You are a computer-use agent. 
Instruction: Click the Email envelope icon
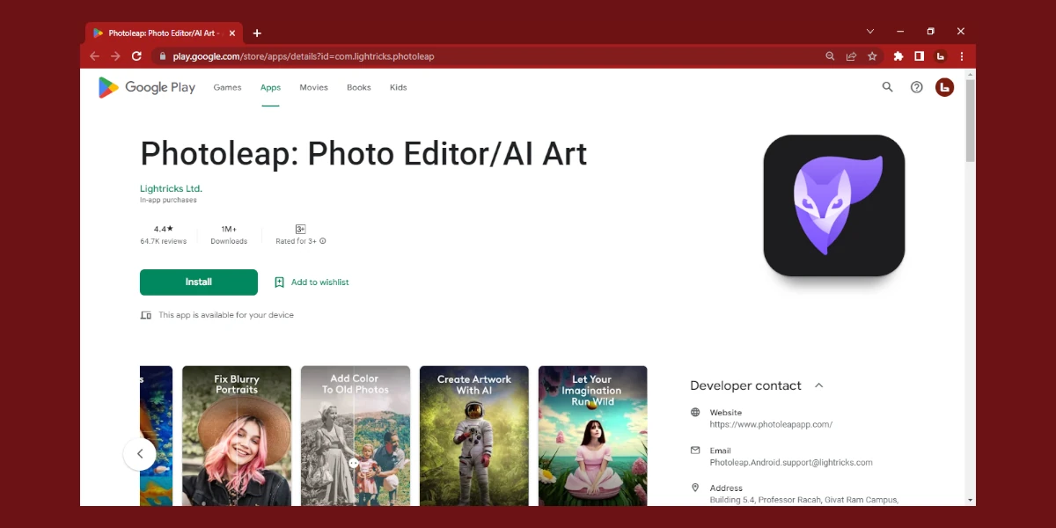(695, 450)
